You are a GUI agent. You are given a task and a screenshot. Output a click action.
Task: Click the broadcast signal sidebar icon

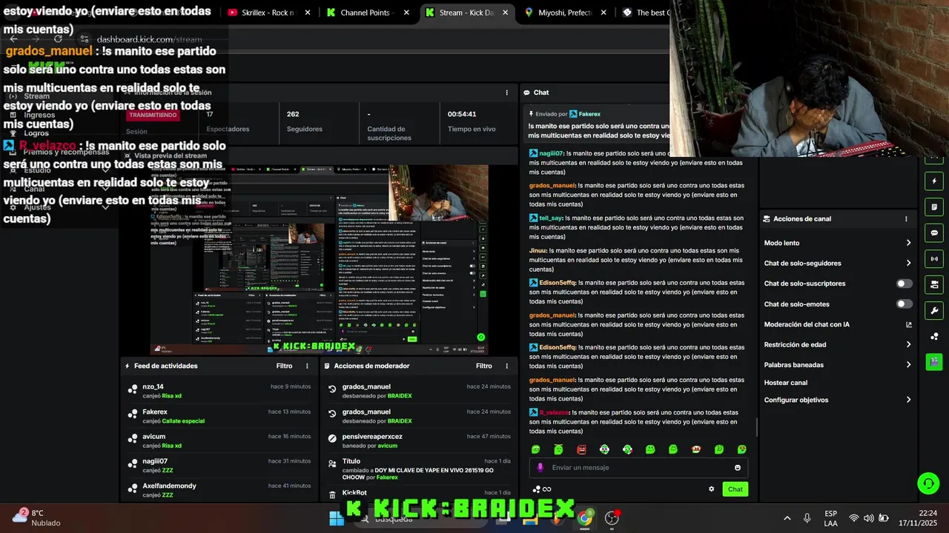coord(934,259)
